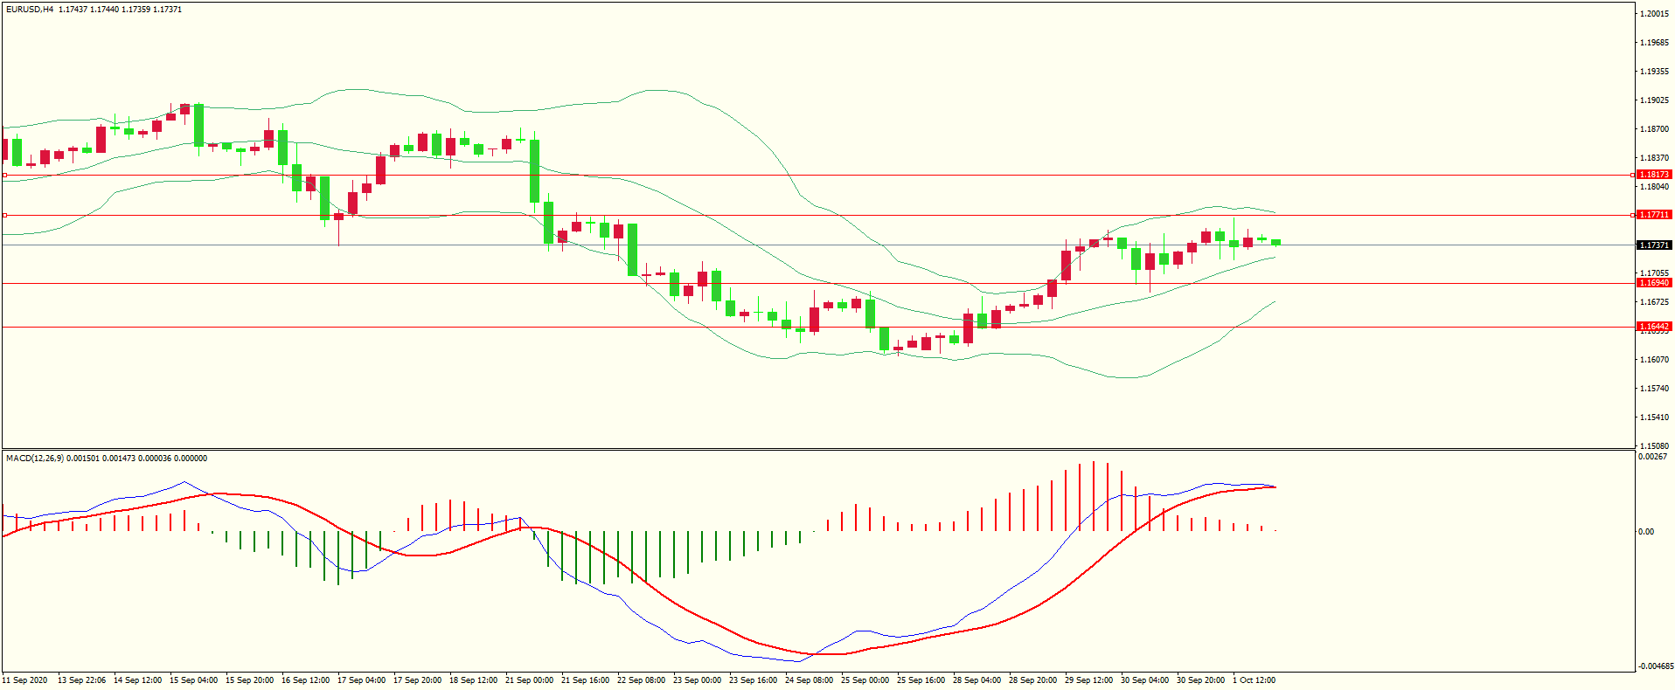Click the 21 Sep 00:00 time axis label
The width and height of the screenshot is (1675, 690).
[529, 680]
